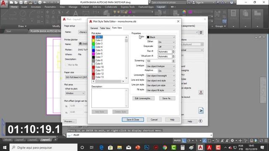Open the Adaptive dropdown
269x151 pixels.
tap(166, 71)
